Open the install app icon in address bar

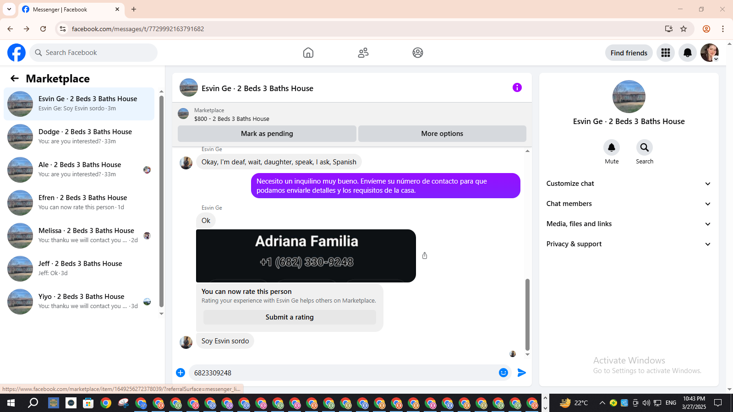click(x=669, y=29)
